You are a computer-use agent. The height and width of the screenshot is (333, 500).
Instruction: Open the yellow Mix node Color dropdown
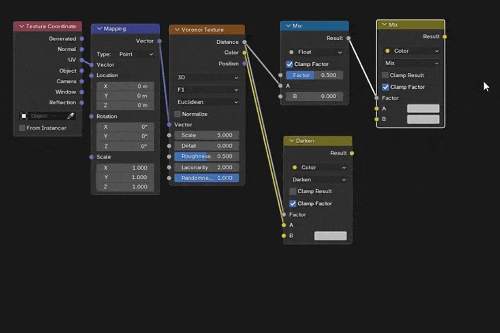pyautogui.click(x=411, y=51)
